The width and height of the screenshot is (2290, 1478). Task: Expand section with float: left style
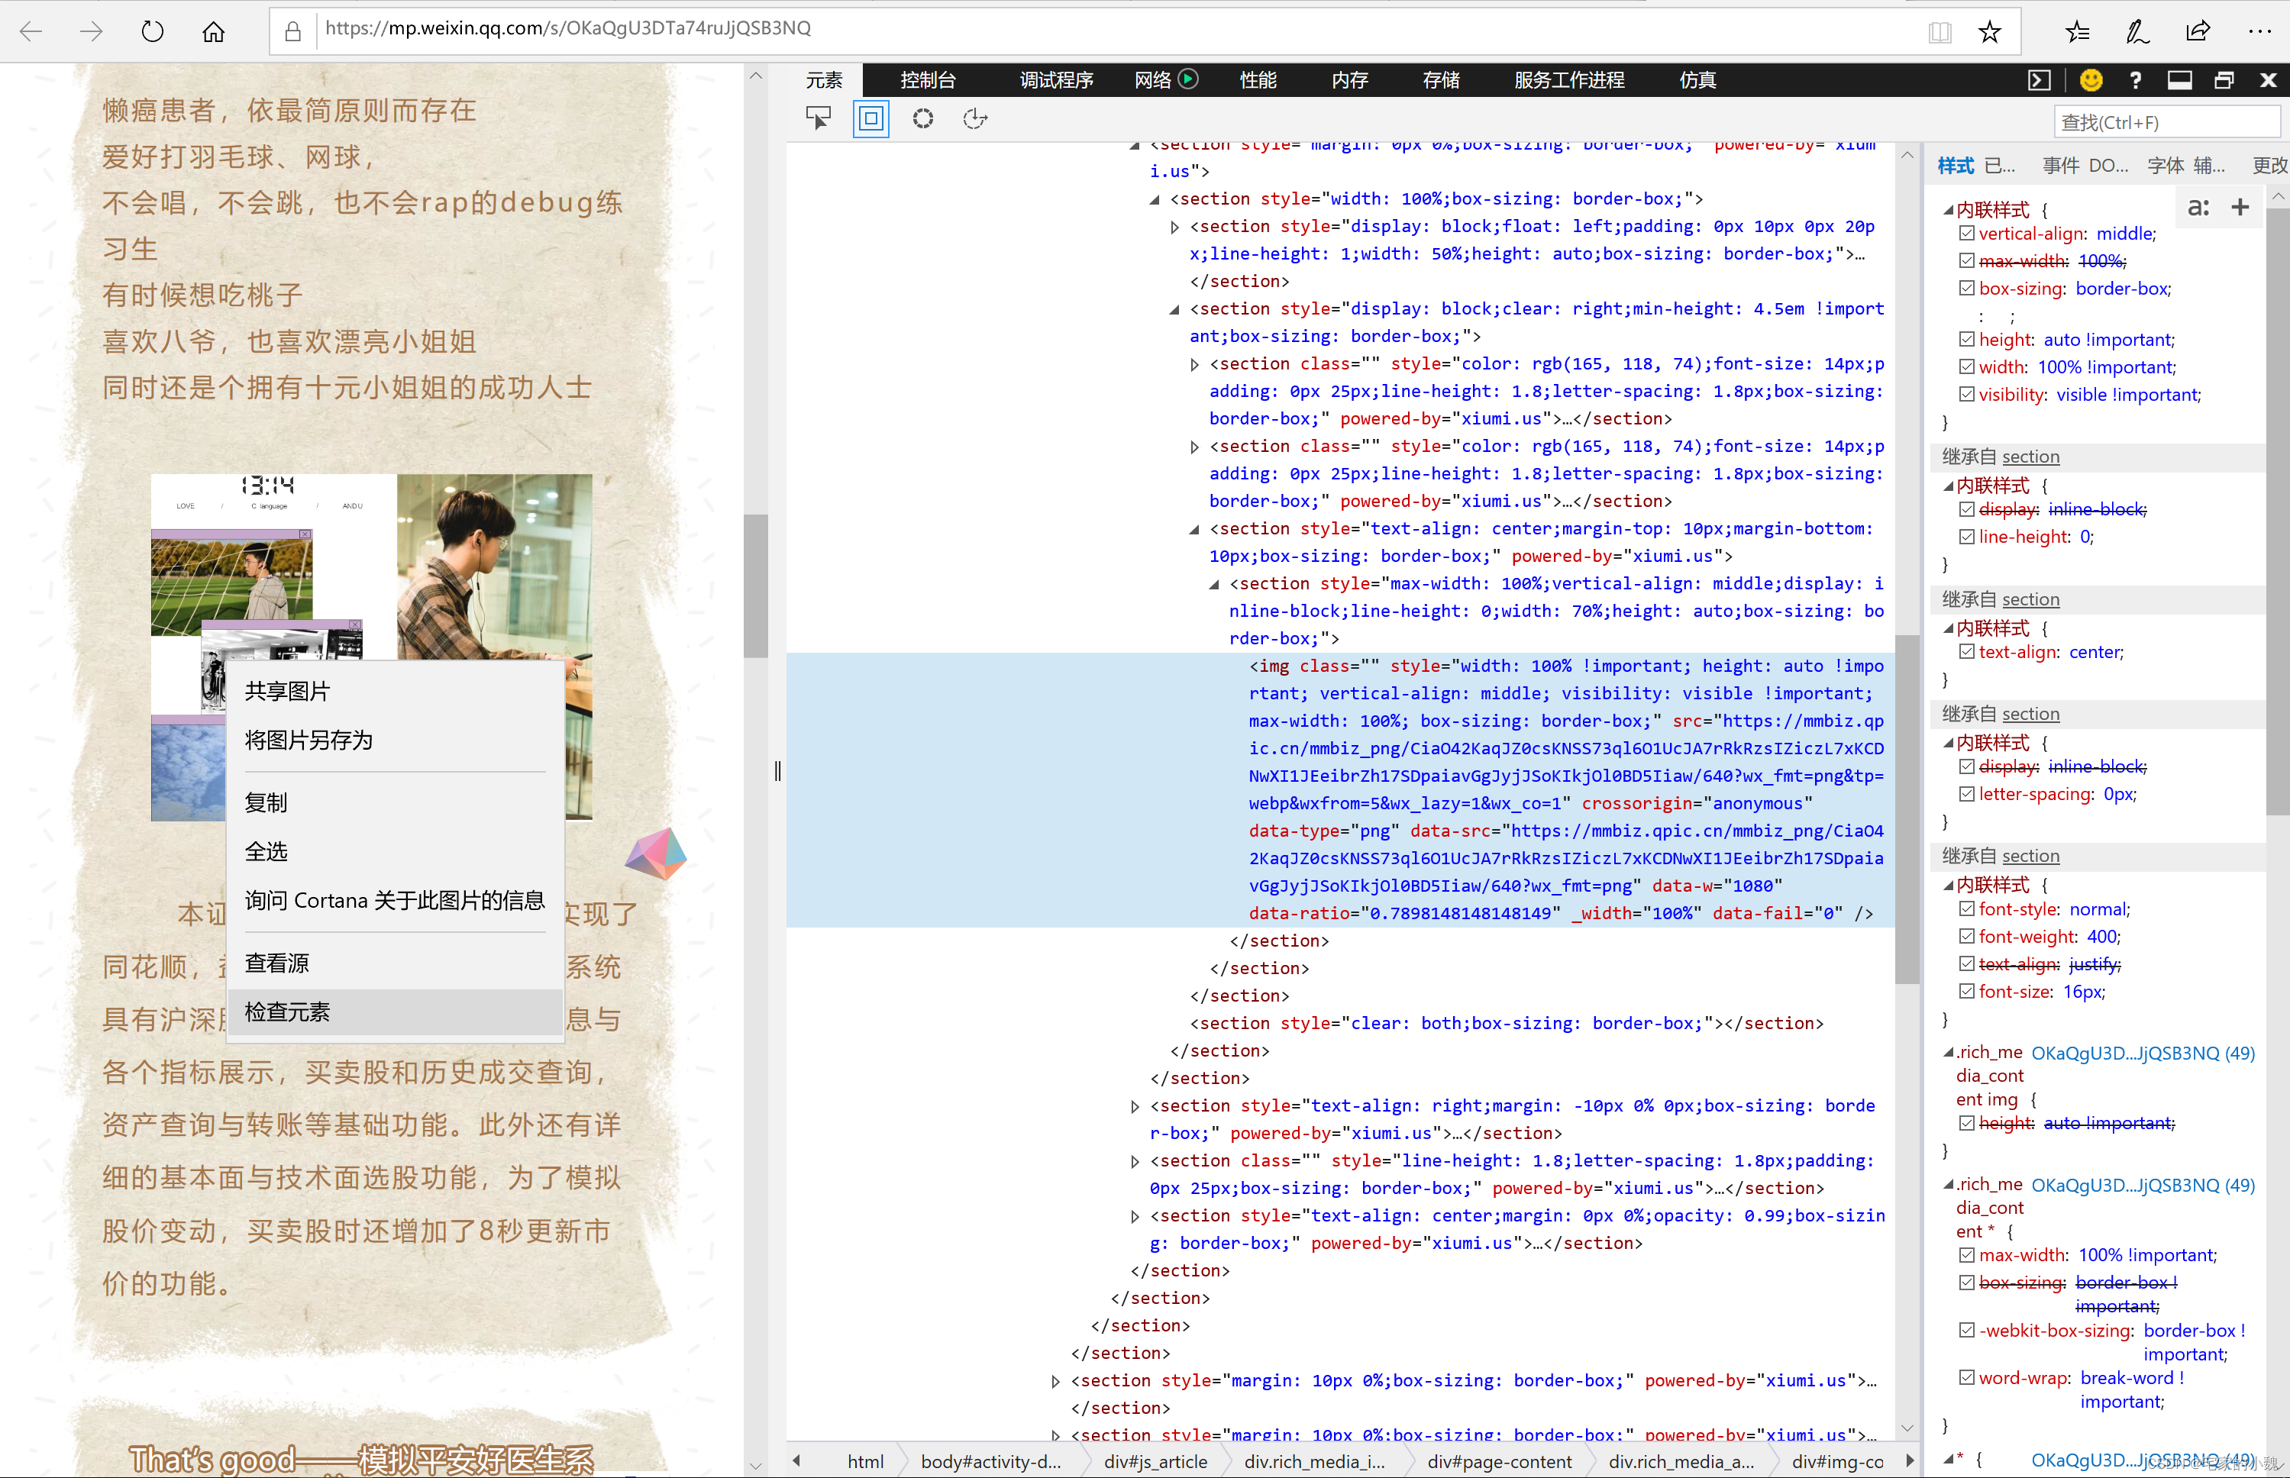[x=1174, y=228]
